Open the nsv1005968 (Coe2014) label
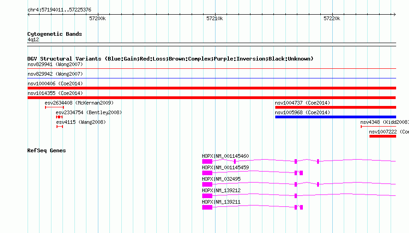 point(302,112)
